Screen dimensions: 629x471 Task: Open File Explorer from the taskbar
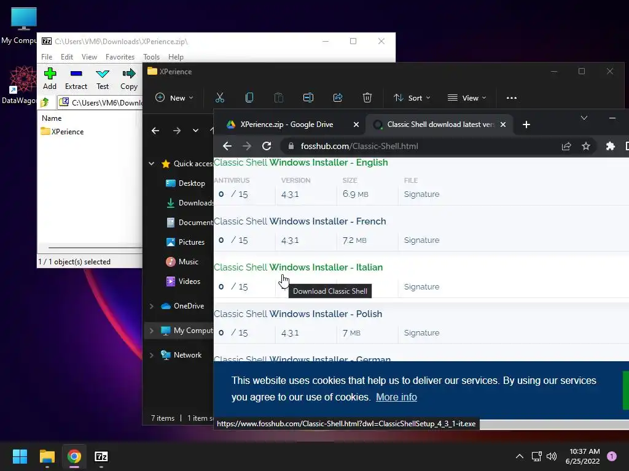pos(47,456)
